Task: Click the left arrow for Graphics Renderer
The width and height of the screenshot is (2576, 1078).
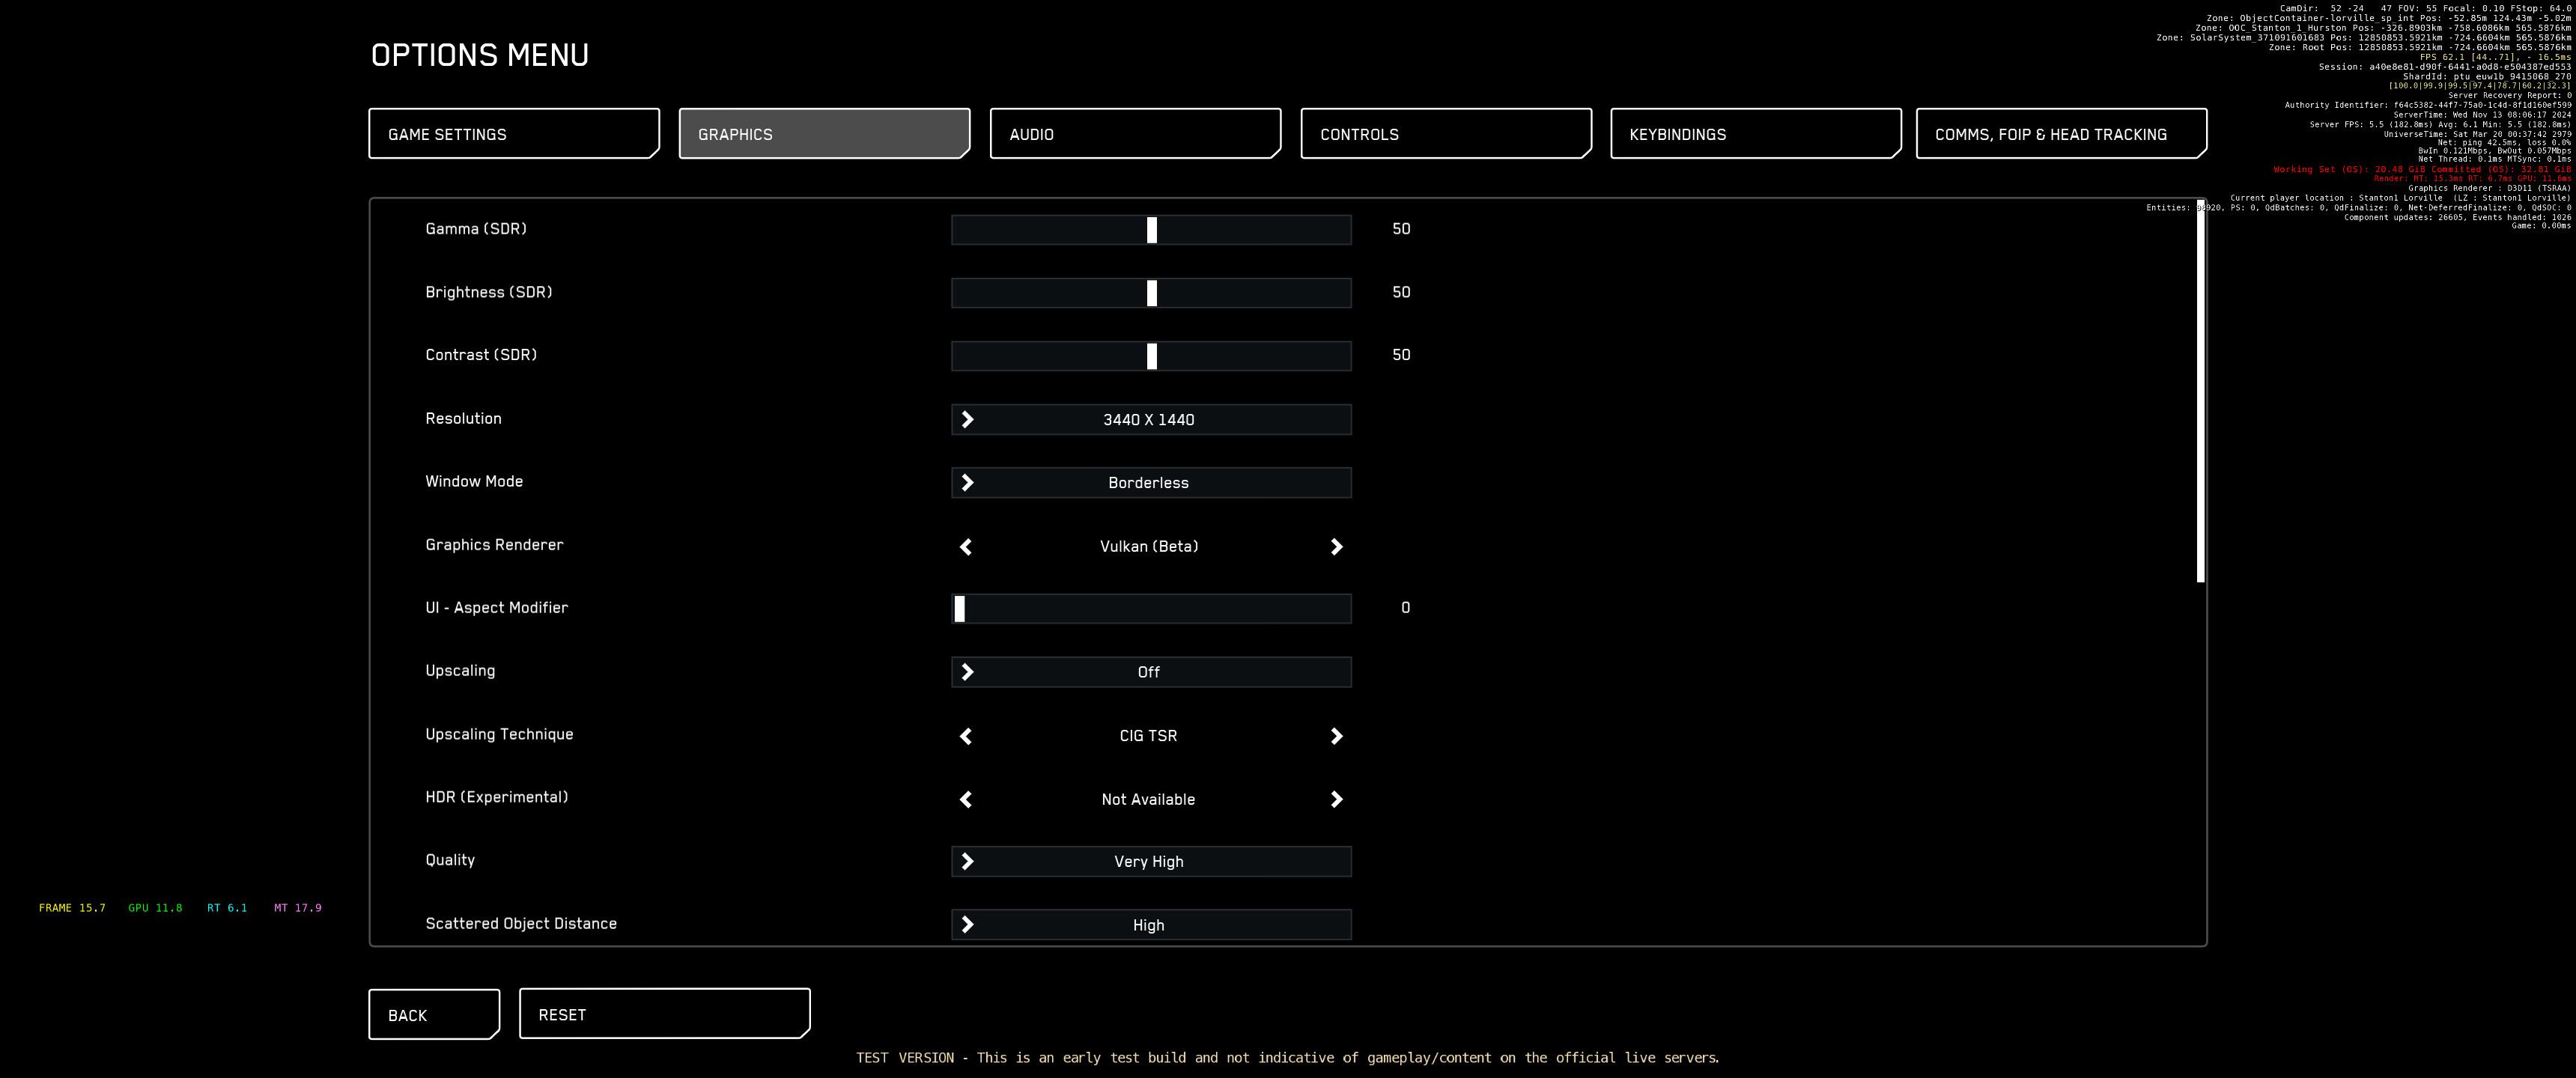Action: (x=966, y=547)
